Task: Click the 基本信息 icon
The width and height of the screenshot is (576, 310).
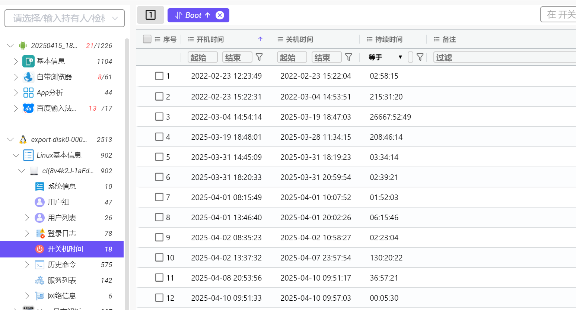Action: click(x=28, y=61)
